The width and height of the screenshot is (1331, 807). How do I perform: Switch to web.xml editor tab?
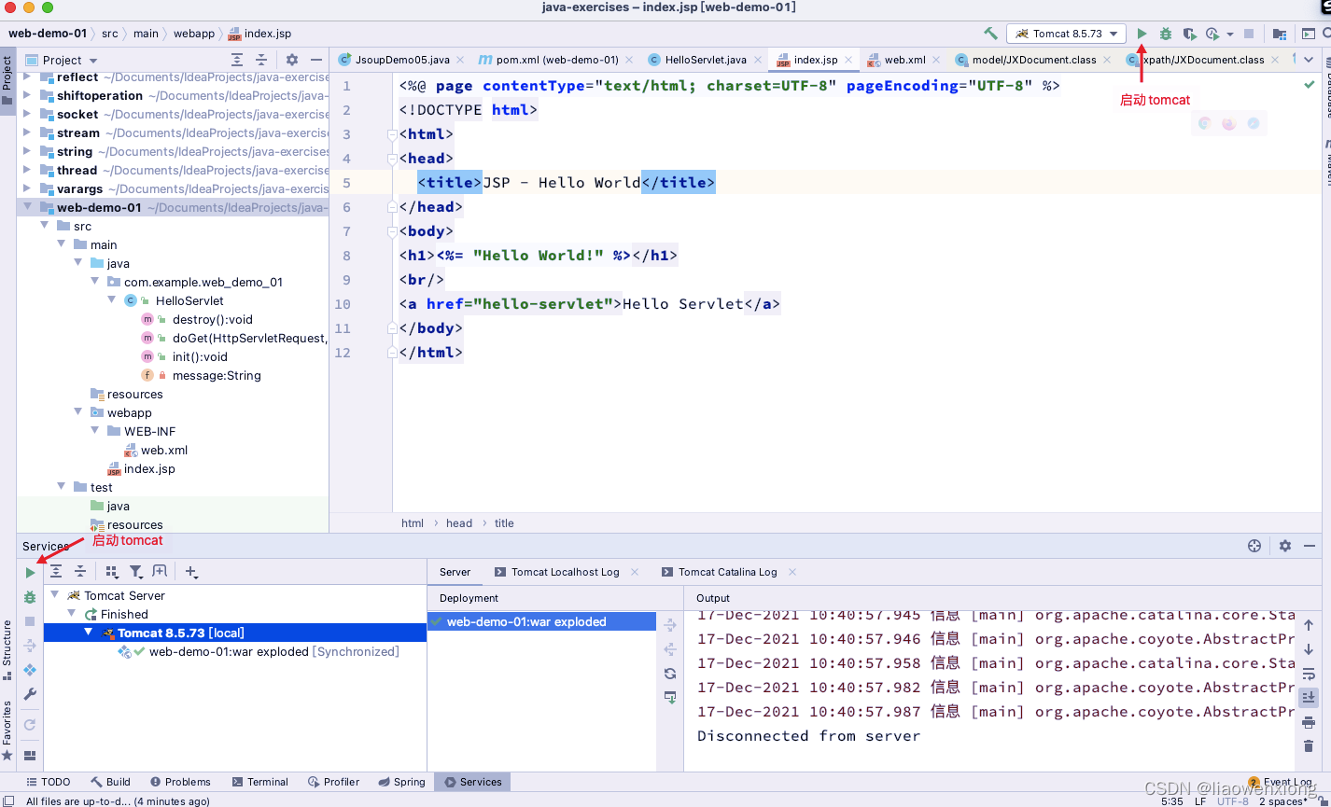[904, 60]
